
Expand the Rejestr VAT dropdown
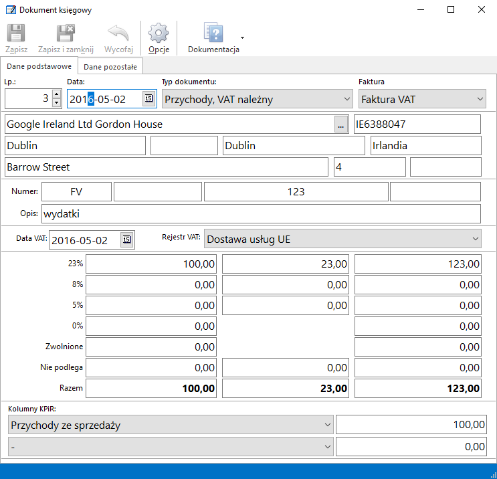point(475,239)
